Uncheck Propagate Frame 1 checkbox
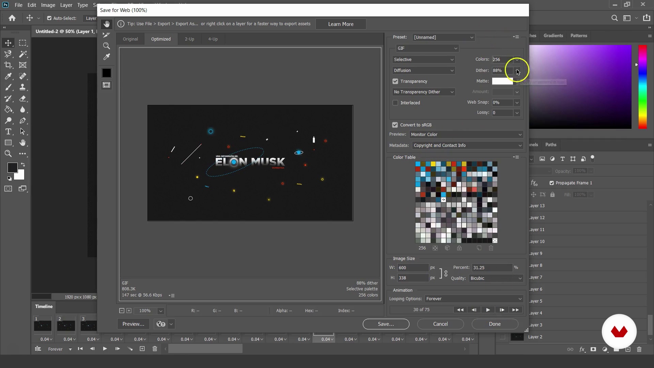 (551, 183)
